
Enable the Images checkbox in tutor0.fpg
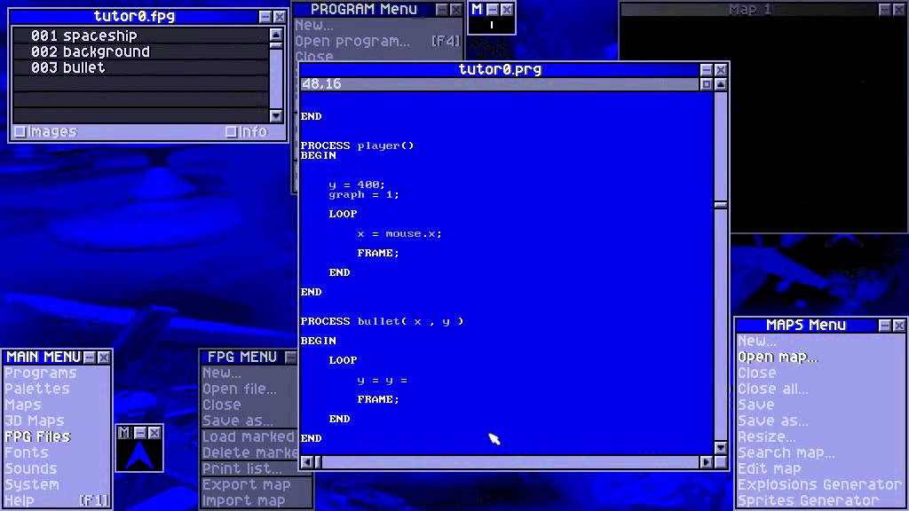(20, 132)
